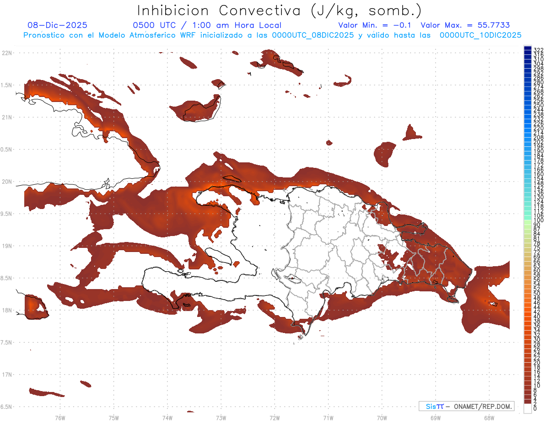Click the '70W' longitude label
This screenshot has width=549, height=424.
tap(382, 418)
